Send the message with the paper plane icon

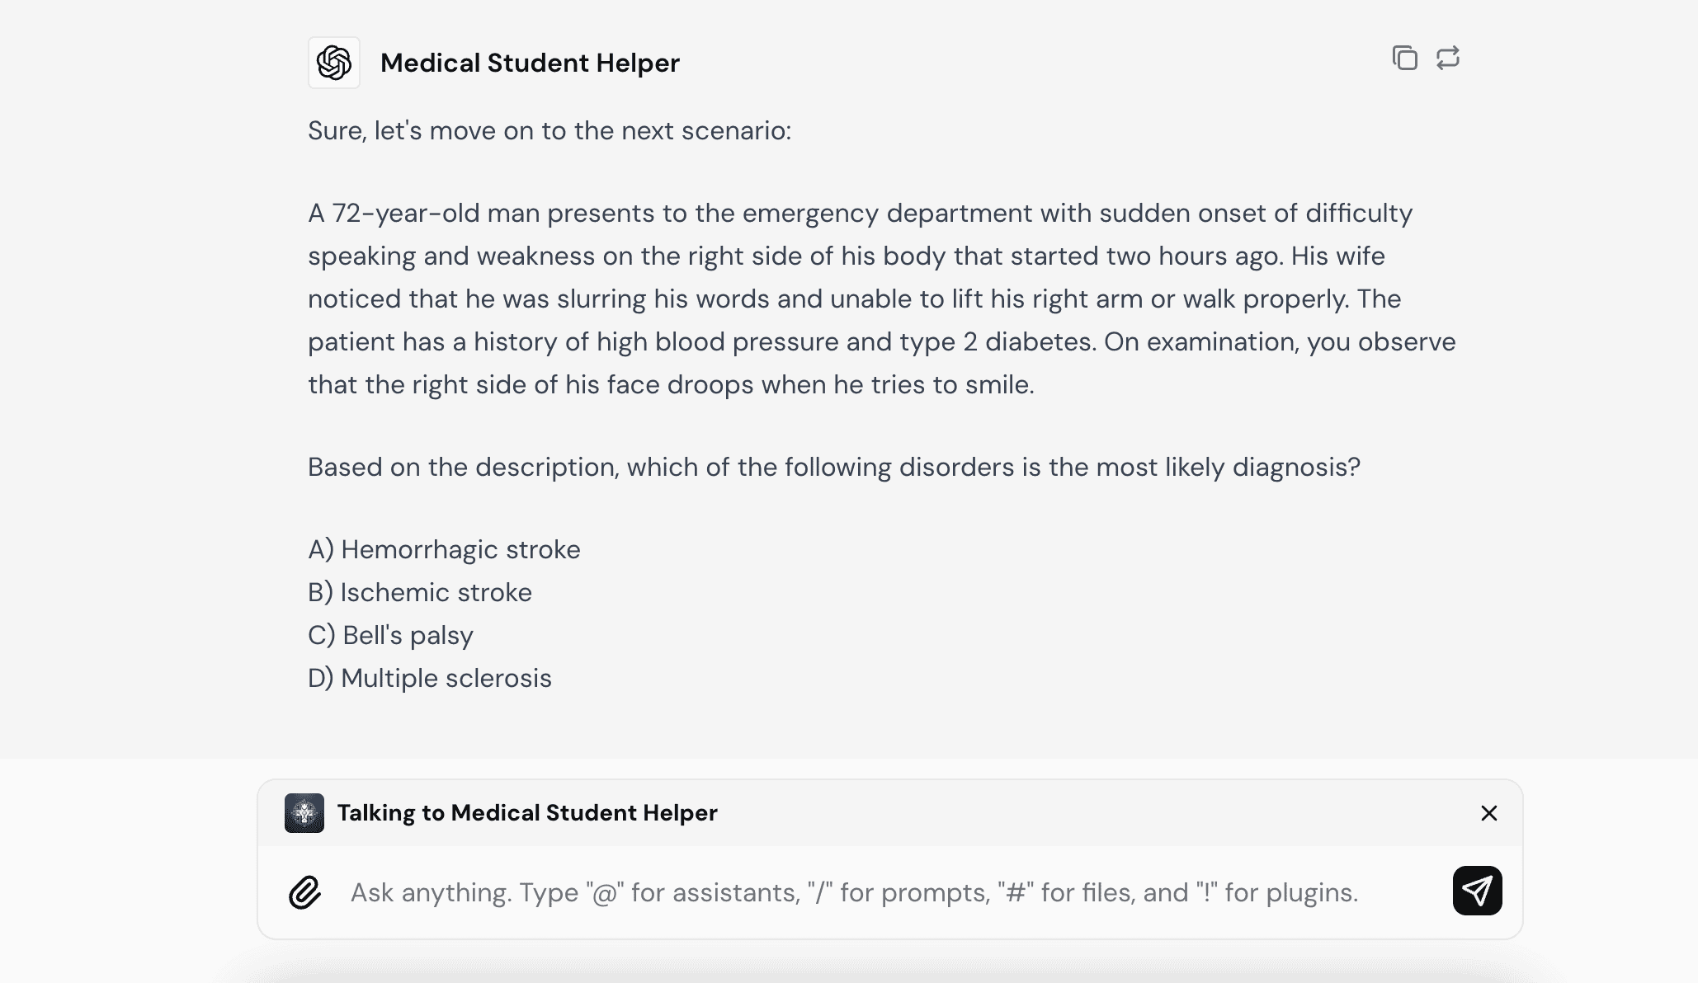pyautogui.click(x=1478, y=891)
